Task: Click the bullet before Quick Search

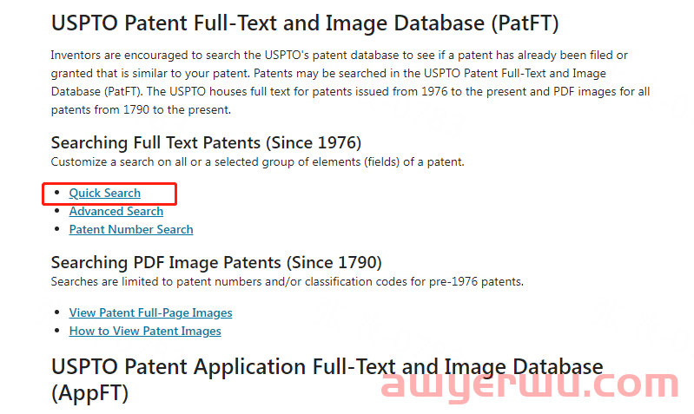Action: click(56, 193)
